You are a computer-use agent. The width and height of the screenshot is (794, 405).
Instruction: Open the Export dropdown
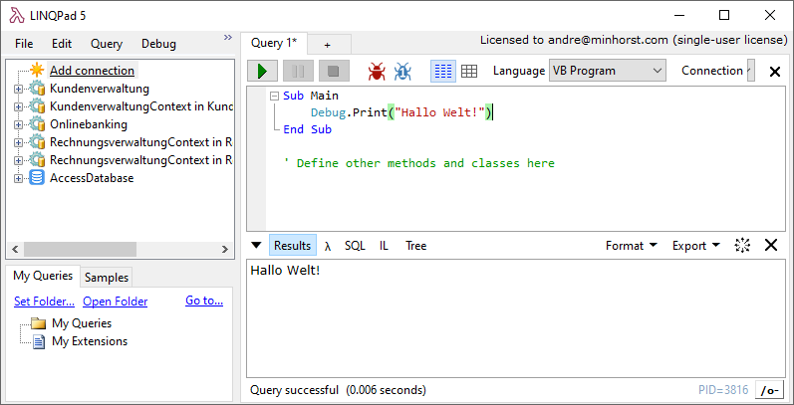(x=695, y=246)
